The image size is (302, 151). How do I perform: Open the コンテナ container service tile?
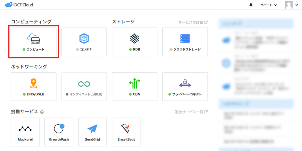tap(84, 42)
